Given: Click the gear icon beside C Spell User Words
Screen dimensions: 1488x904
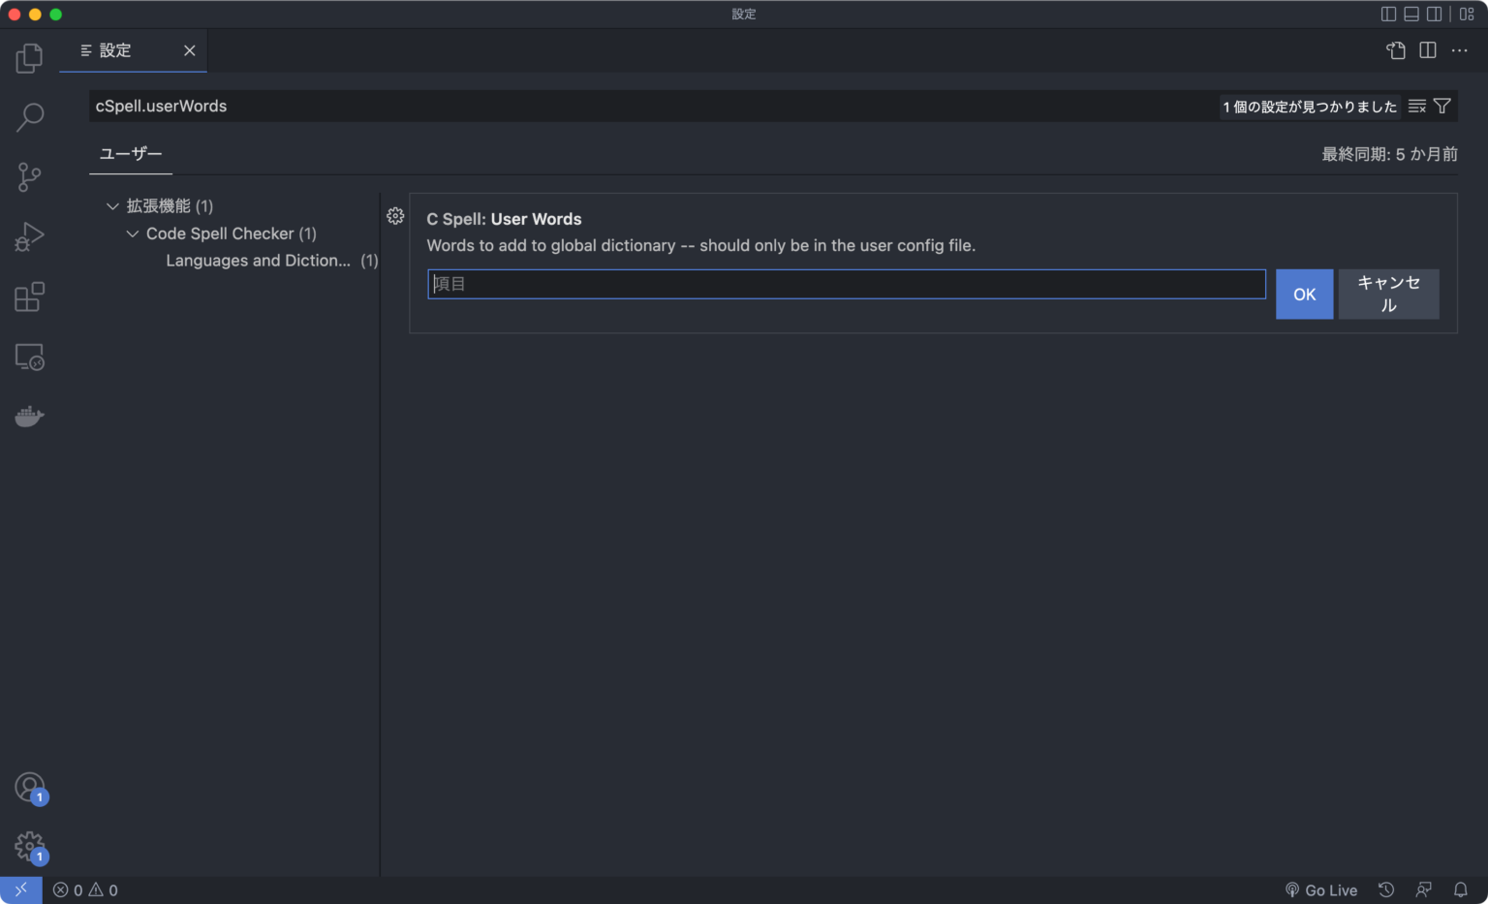Looking at the screenshot, I should (x=395, y=216).
